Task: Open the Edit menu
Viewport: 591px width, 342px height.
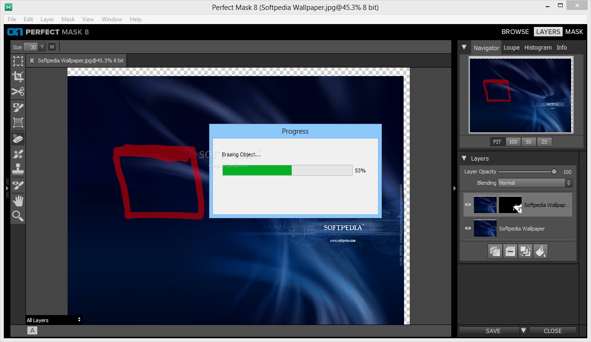Action: [28, 19]
